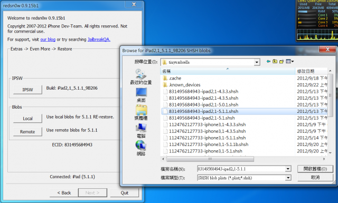Click the Local blobs button
The image size is (338, 203).
(27, 119)
